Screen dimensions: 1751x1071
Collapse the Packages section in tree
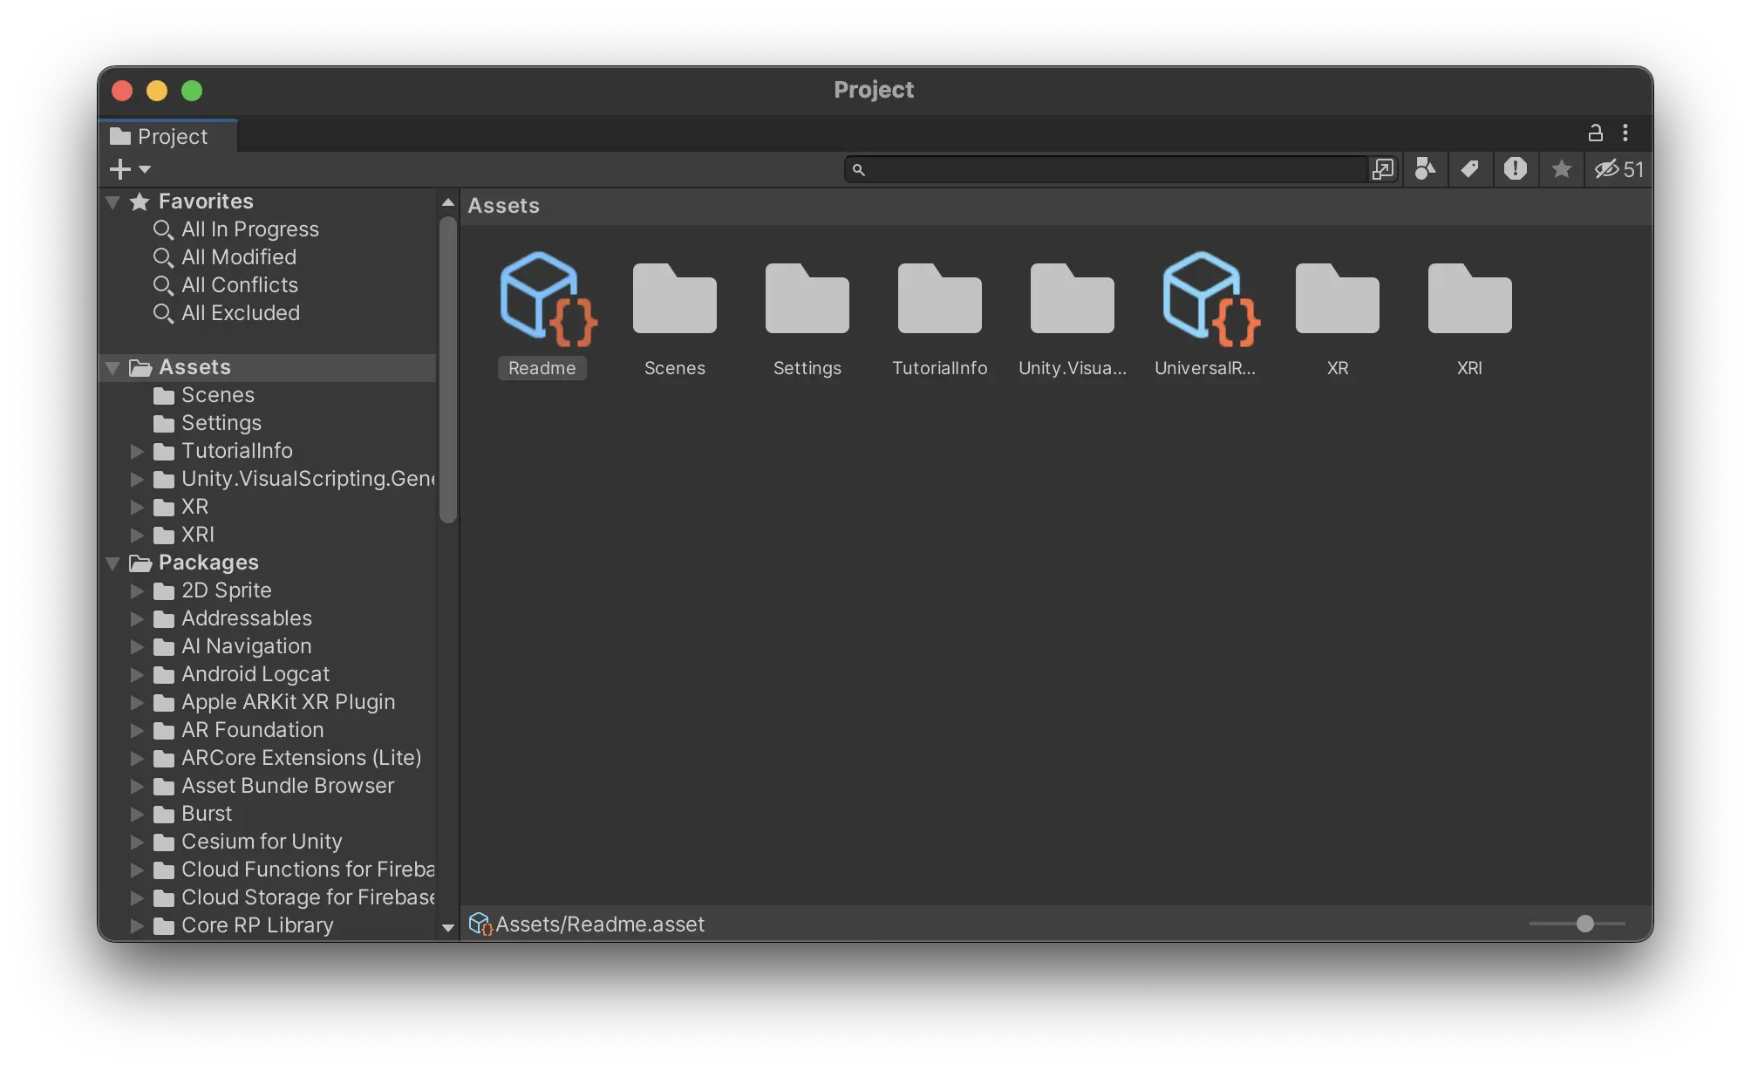(112, 563)
